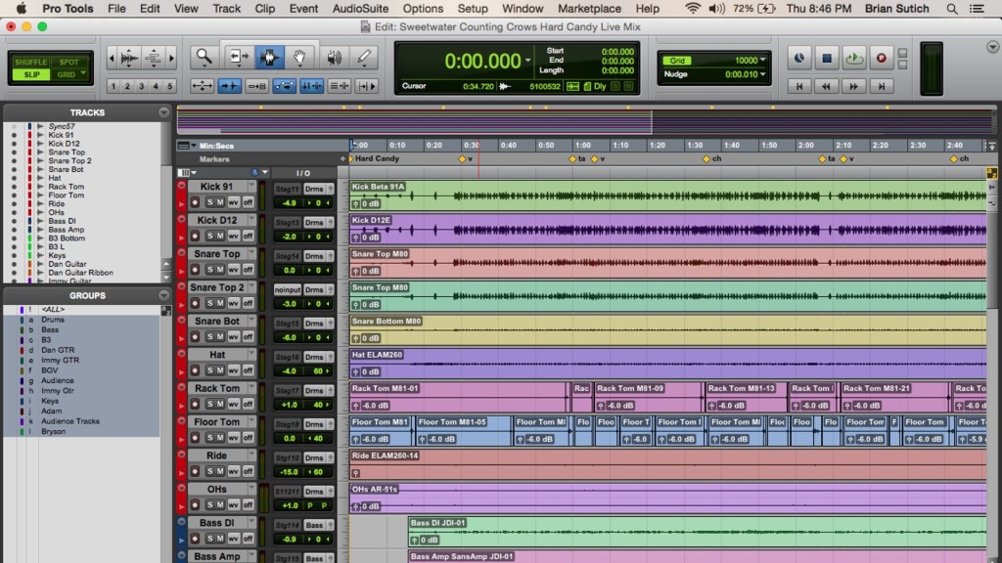Open the Clip menu
The image size is (1002, 563).
coord(264,9)
